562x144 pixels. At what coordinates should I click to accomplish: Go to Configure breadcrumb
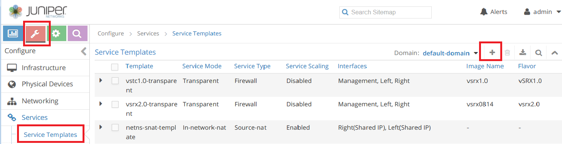[x=111, y=34]
